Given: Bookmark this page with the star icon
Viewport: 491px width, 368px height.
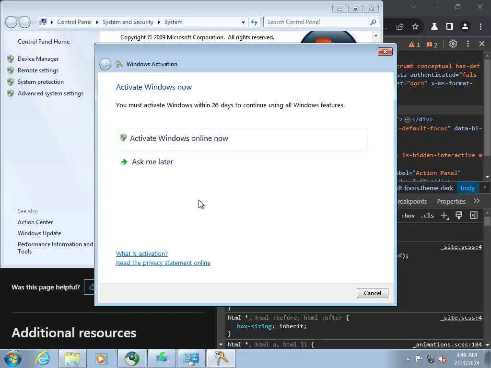Looking at the screenshot, I should click(x=415, y=27).
